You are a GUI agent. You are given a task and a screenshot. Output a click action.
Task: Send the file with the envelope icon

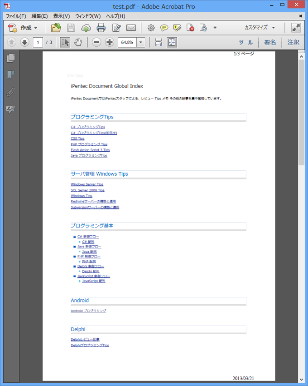pos(131,28)
